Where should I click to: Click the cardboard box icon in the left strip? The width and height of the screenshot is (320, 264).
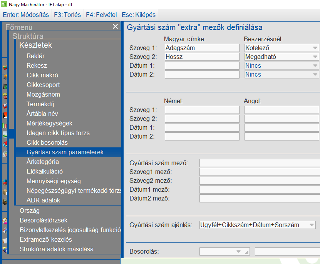(x=5, y=192)
